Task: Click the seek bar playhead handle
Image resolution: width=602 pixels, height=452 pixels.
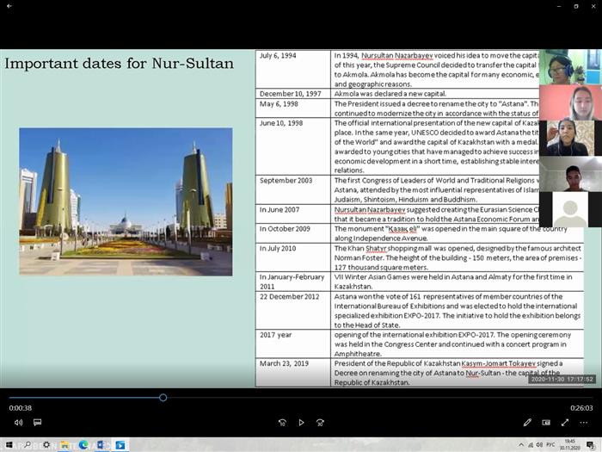Action: click(x=163, y=398)
